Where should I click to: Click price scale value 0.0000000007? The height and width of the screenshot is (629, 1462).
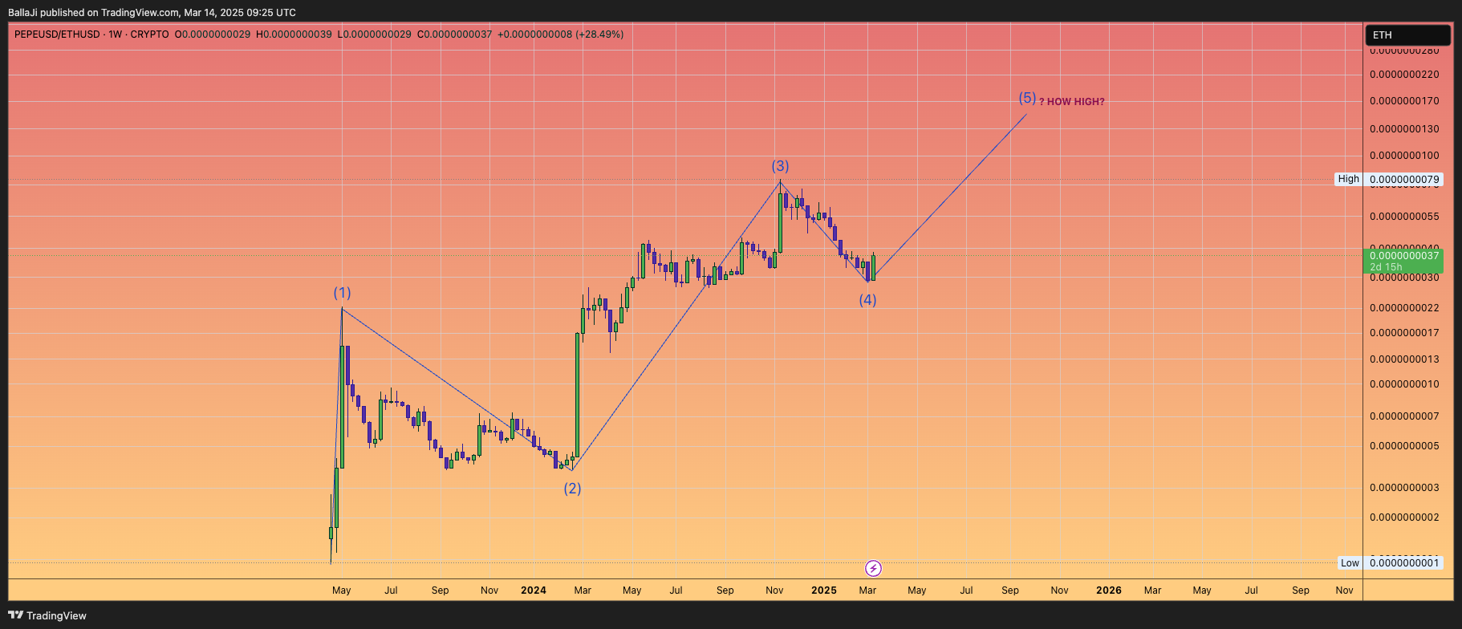tap(1404, 416)
